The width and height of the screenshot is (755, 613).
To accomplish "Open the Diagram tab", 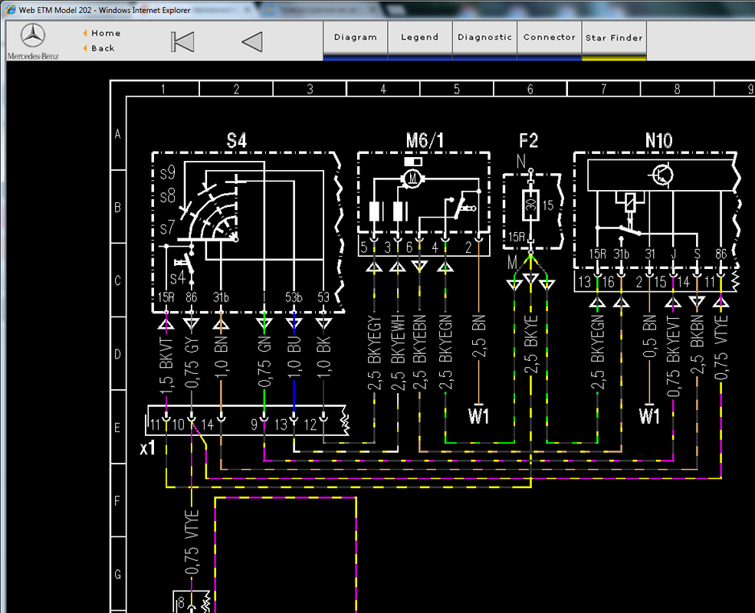I will tap(356, 38).
